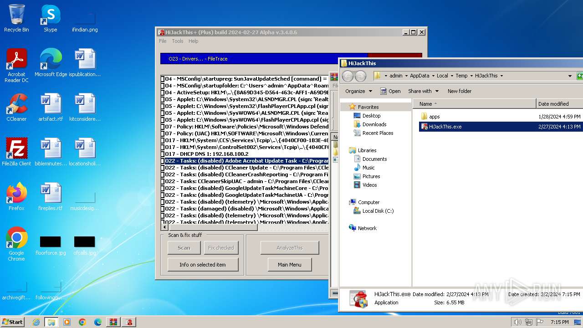Expand the arrow after Temp in path
583x328 pixels.
471,76
